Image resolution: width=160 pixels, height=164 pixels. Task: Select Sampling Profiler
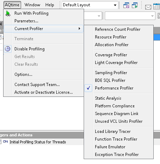pyautogui.click(x=119, y=73)
